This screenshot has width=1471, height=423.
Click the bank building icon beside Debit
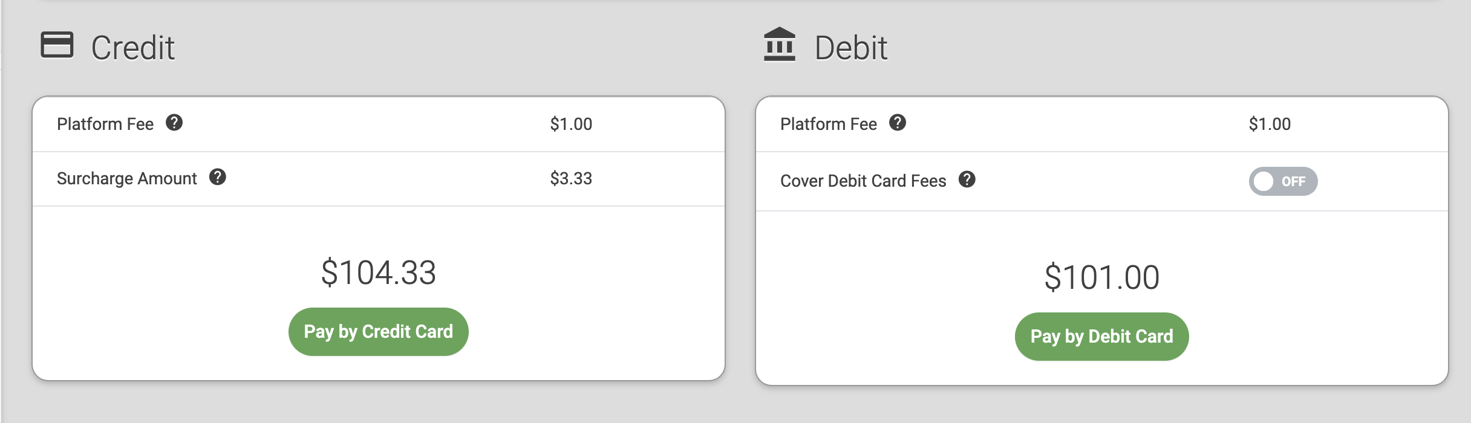click(780, 44)
